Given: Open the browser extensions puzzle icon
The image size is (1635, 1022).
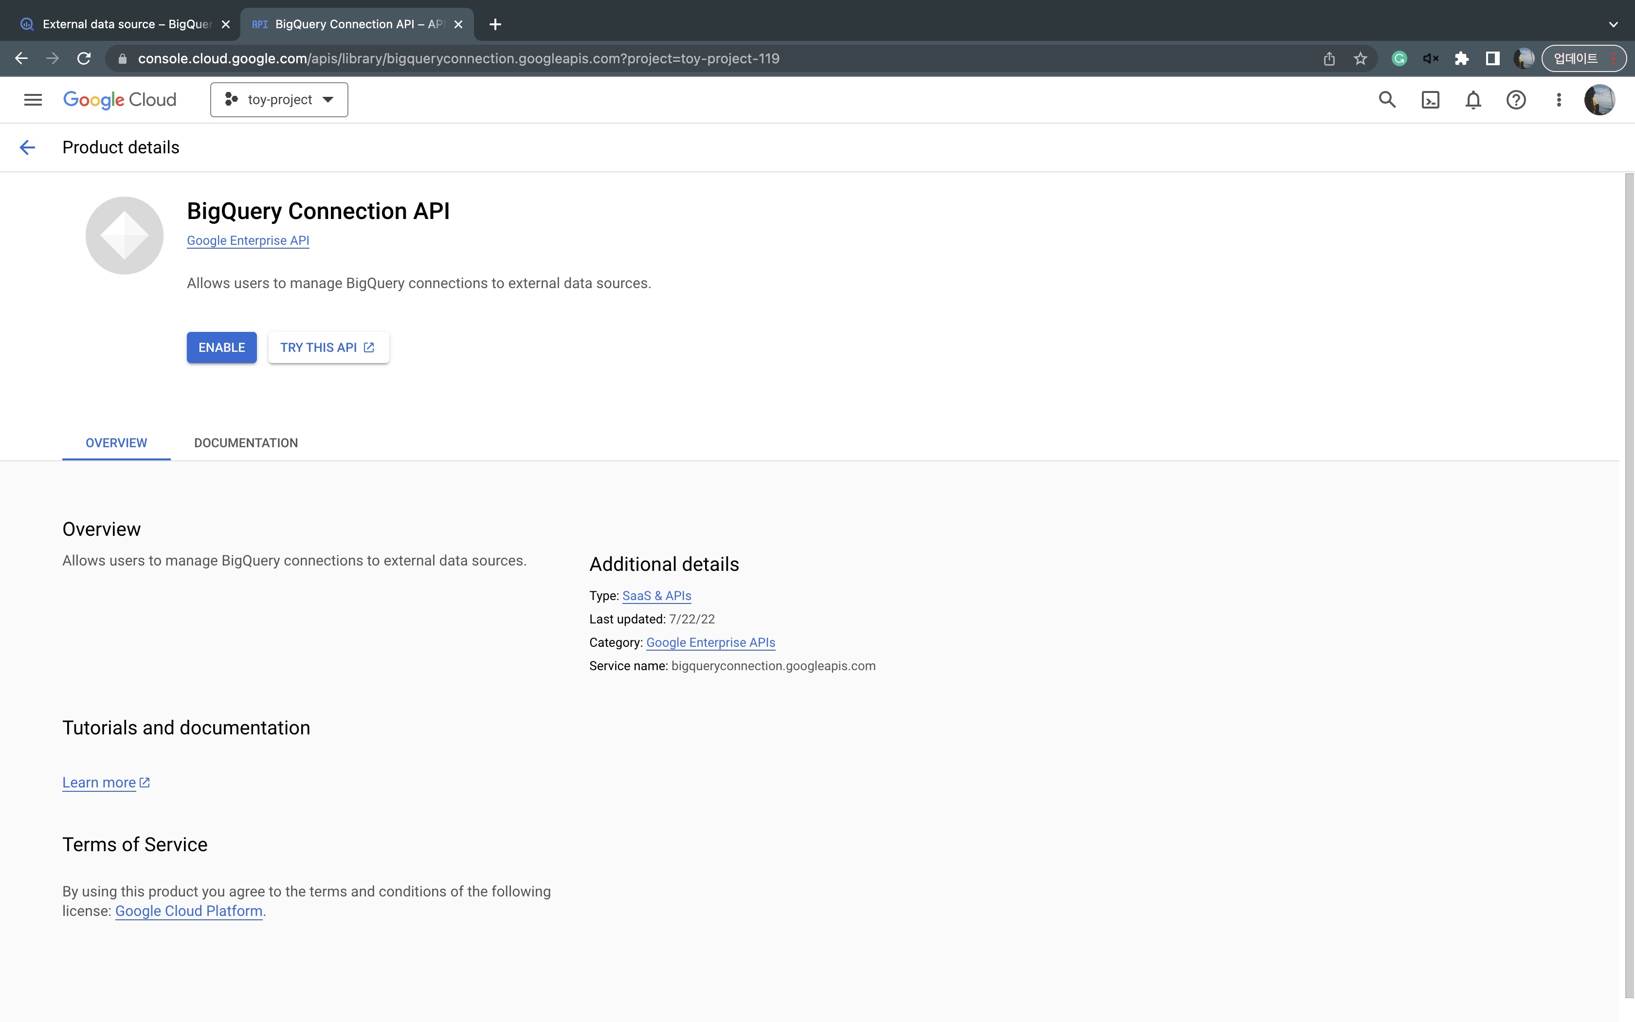Looking at the screenshot, I should click(x=1461, y=59).
